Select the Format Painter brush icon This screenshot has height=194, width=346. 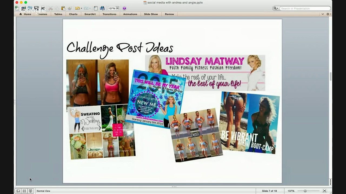point(70,8)
